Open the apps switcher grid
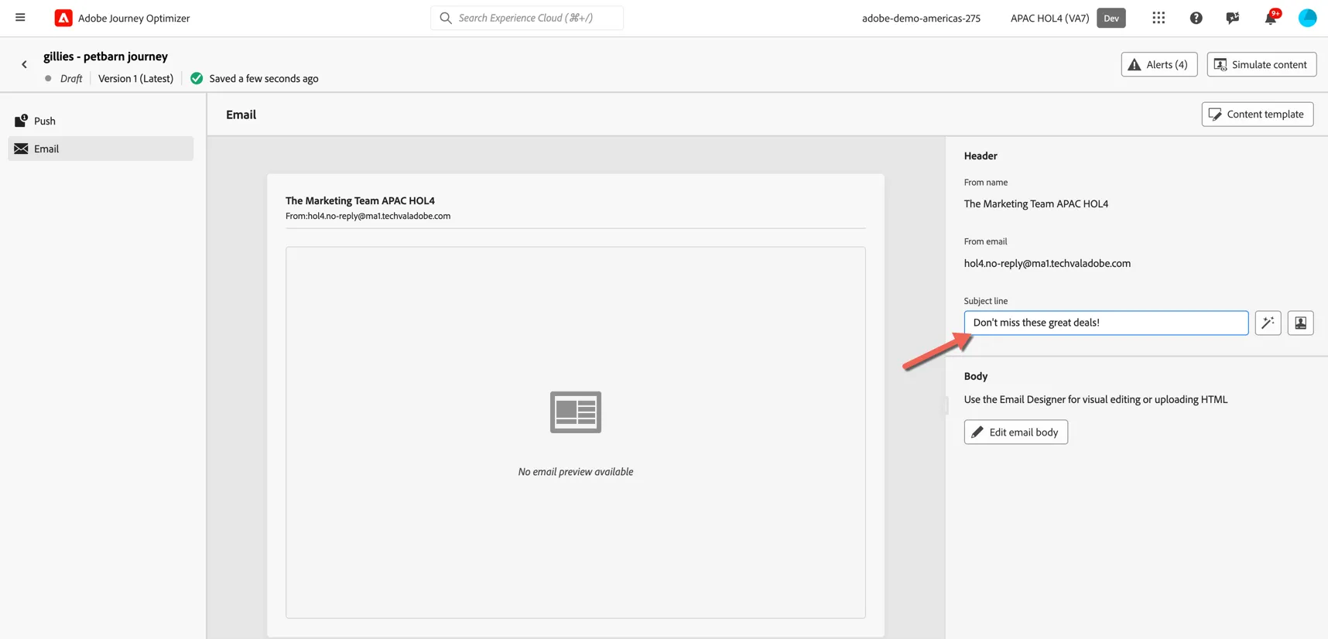This screenshot has width=1328, height=639. pos(1158,18)
